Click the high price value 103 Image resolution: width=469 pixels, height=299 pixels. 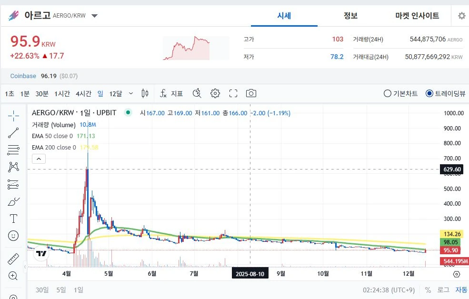click(x=338, y=39)
